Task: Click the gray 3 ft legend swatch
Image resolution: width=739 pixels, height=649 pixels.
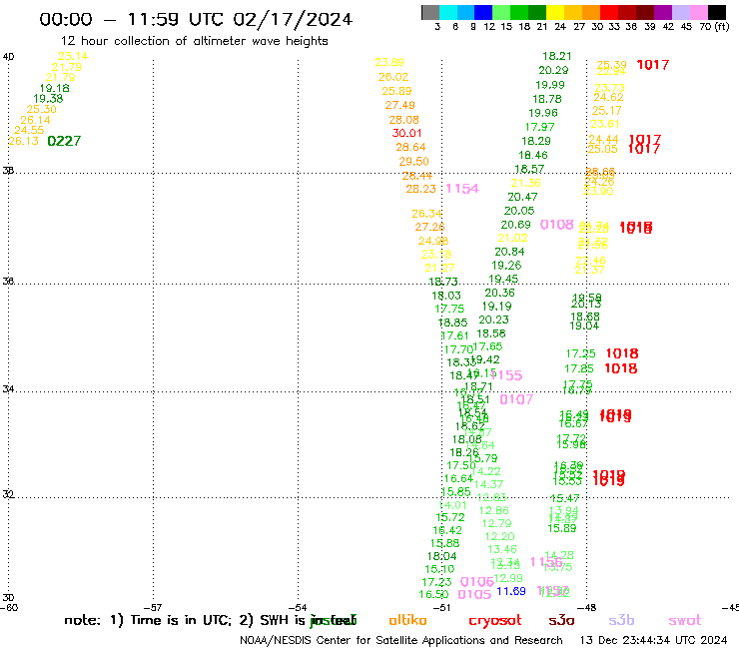Action: (430, 12)
